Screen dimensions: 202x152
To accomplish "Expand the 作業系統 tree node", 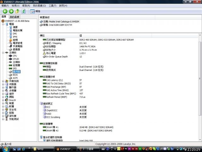I will point(3,81).
